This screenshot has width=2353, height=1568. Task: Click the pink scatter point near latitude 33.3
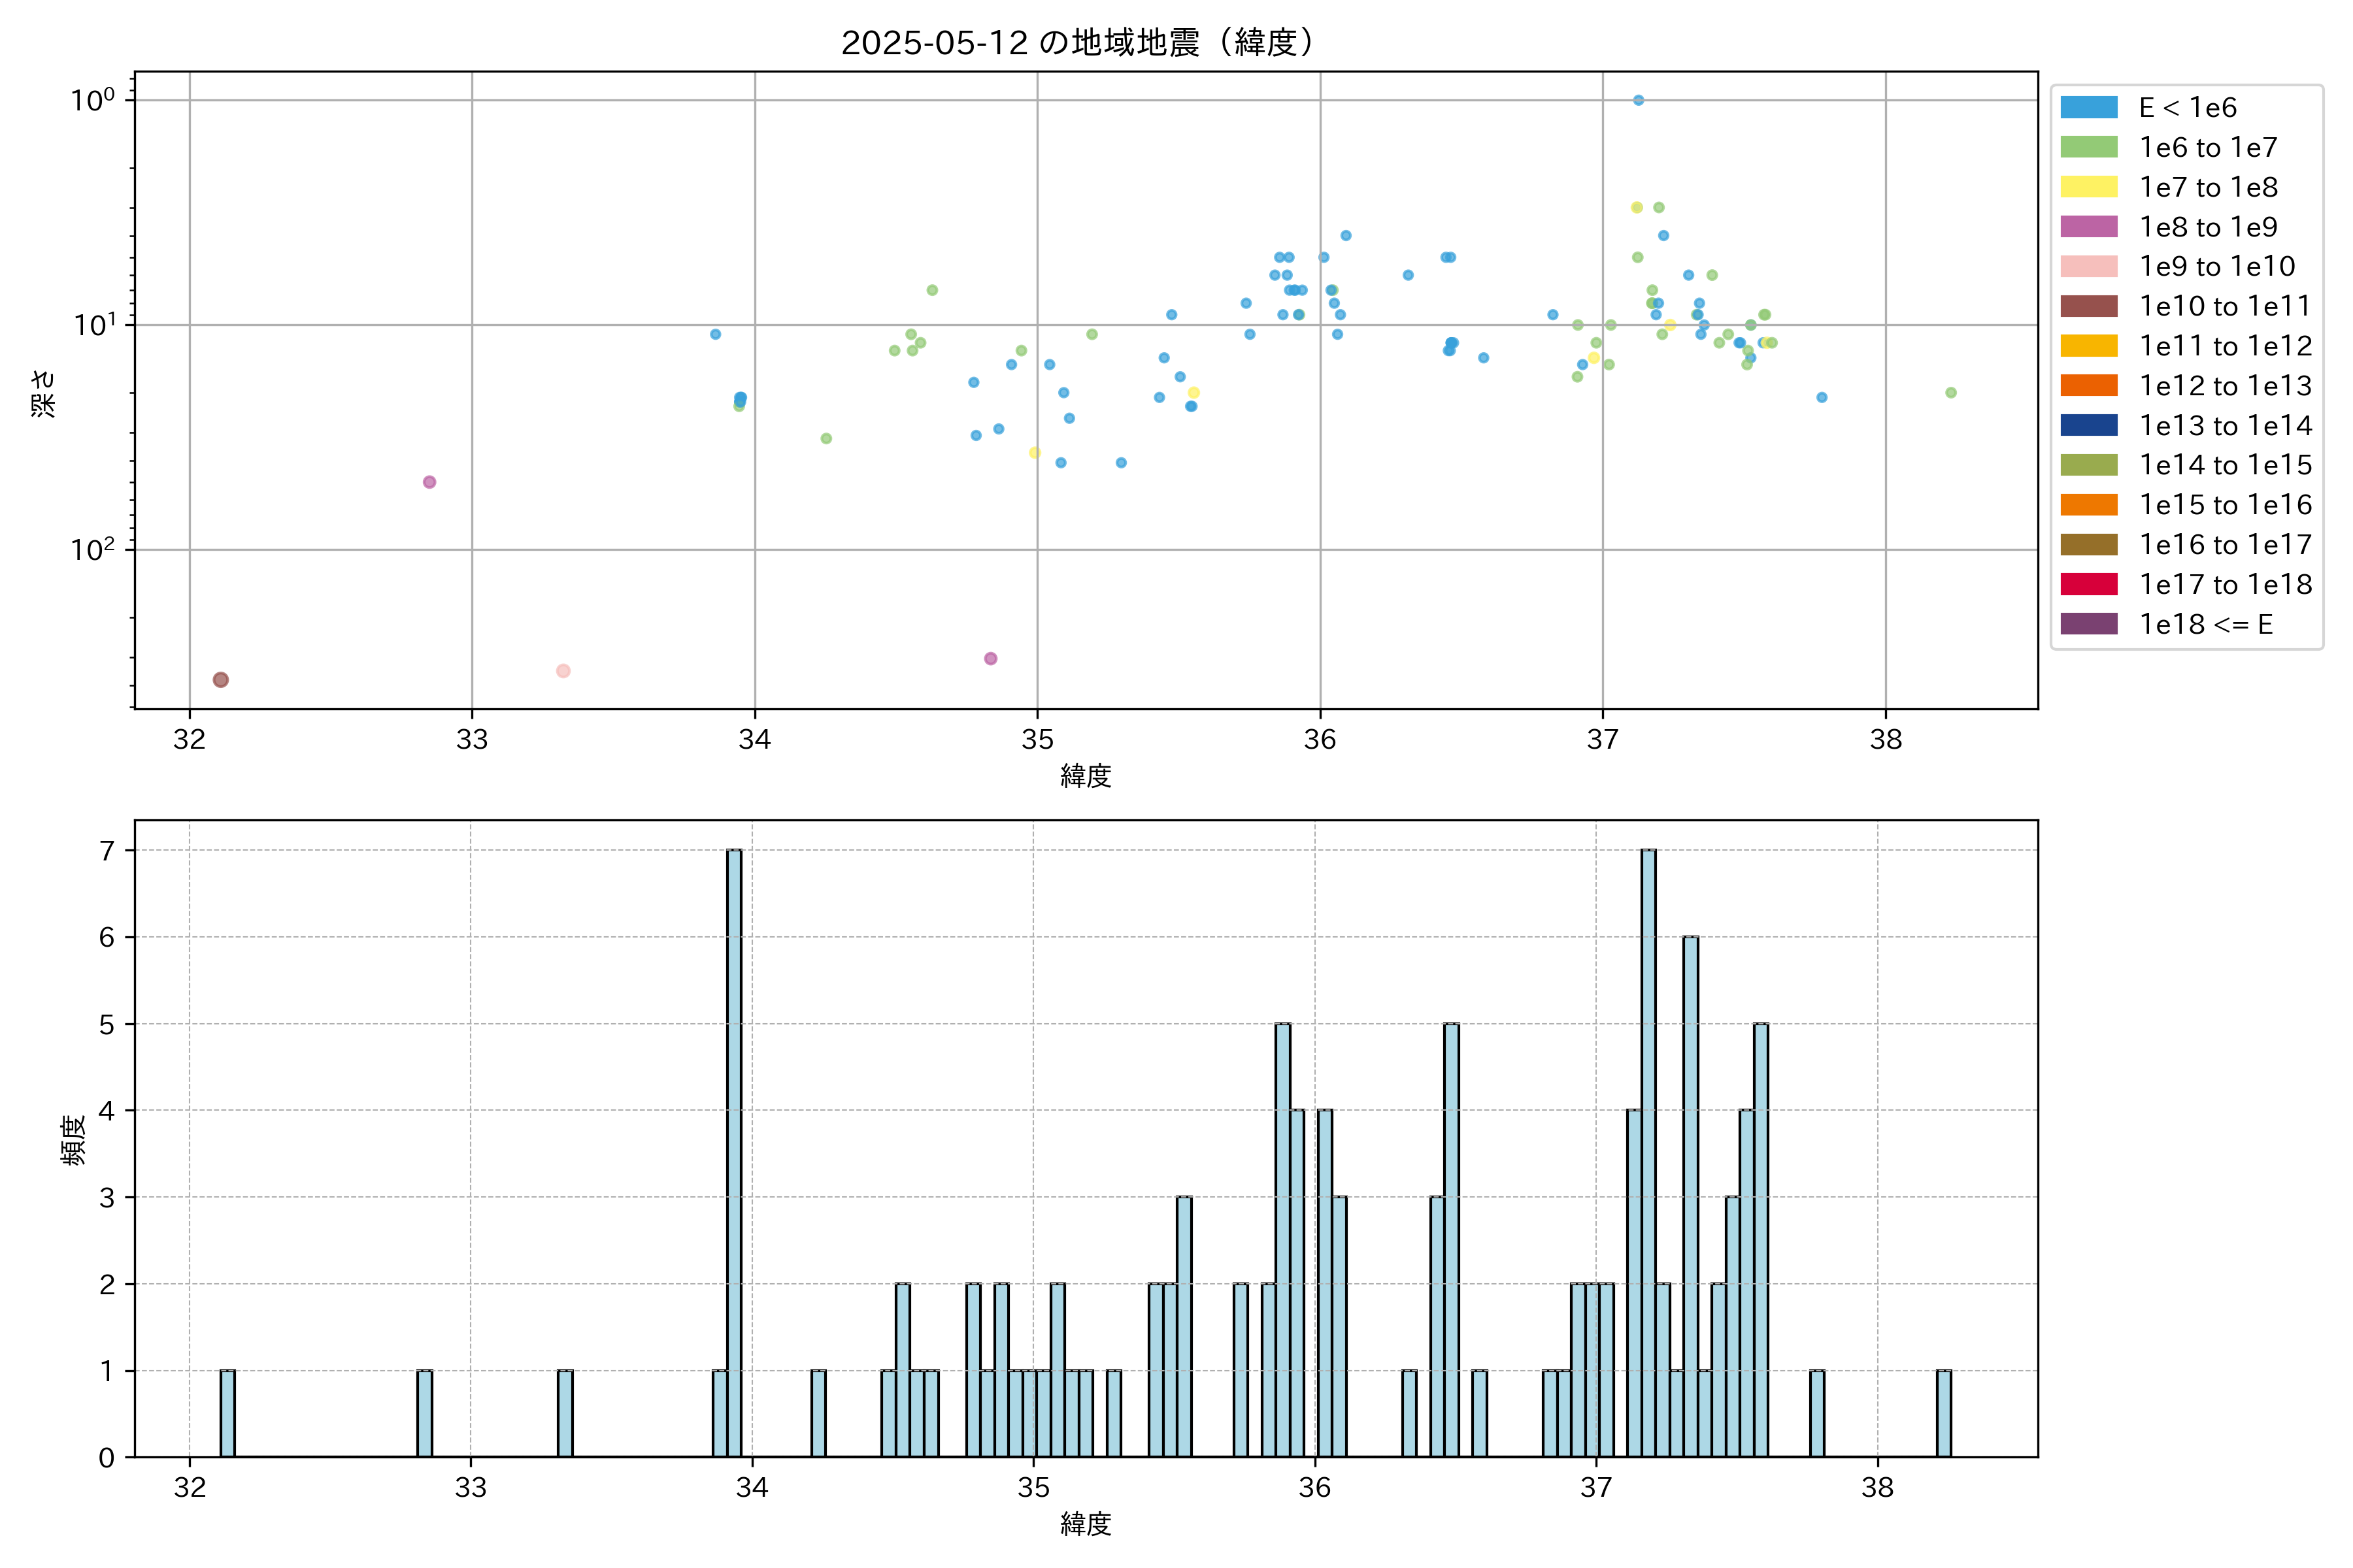[563, 671]
